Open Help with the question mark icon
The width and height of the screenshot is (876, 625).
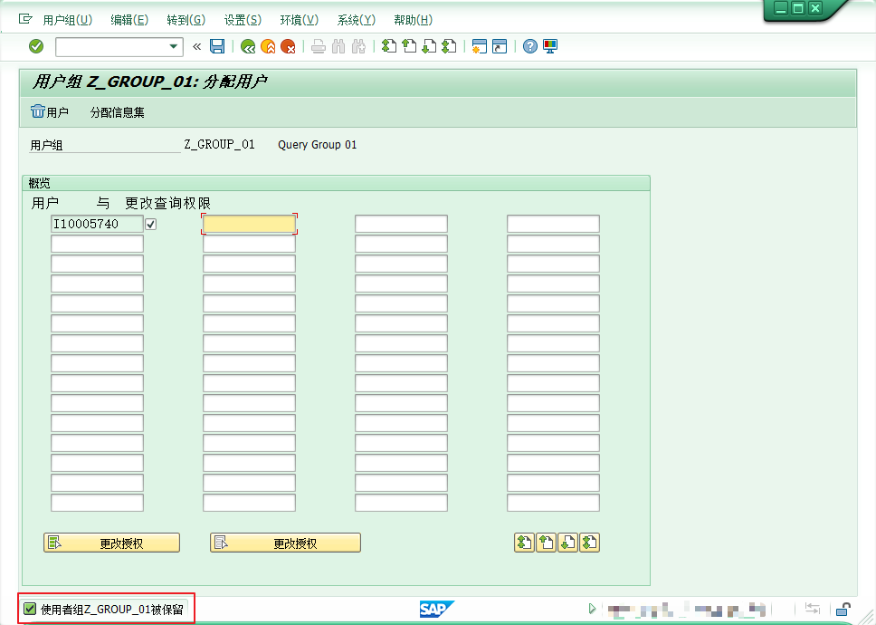(530, 46)
